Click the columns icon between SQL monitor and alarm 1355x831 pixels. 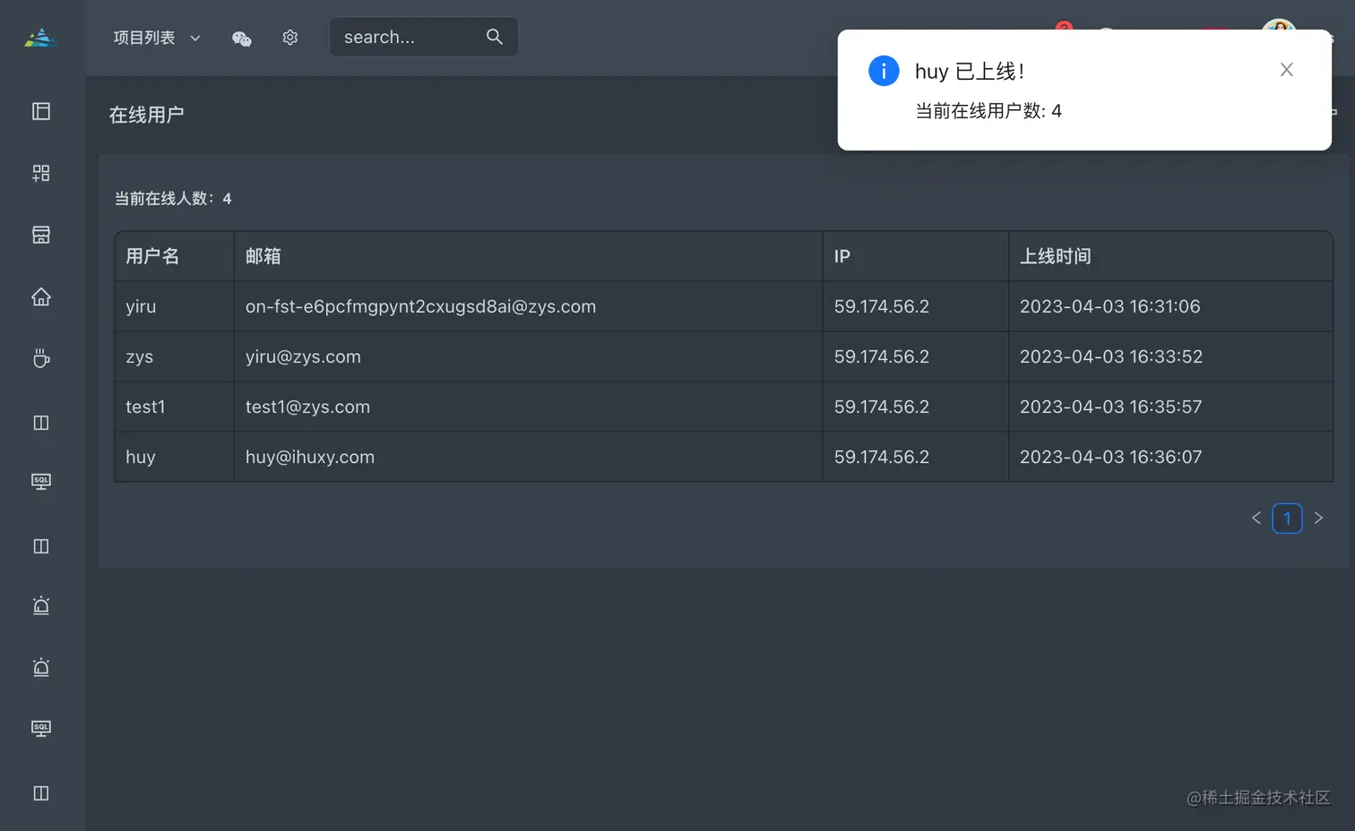coord(41,546)
